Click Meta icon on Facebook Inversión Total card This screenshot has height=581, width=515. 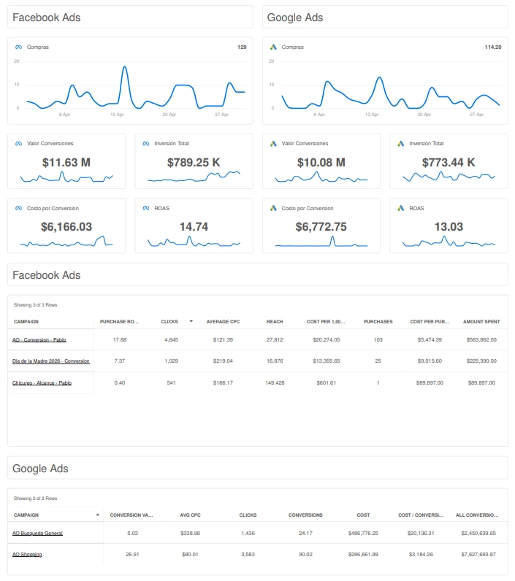[146, 143]
